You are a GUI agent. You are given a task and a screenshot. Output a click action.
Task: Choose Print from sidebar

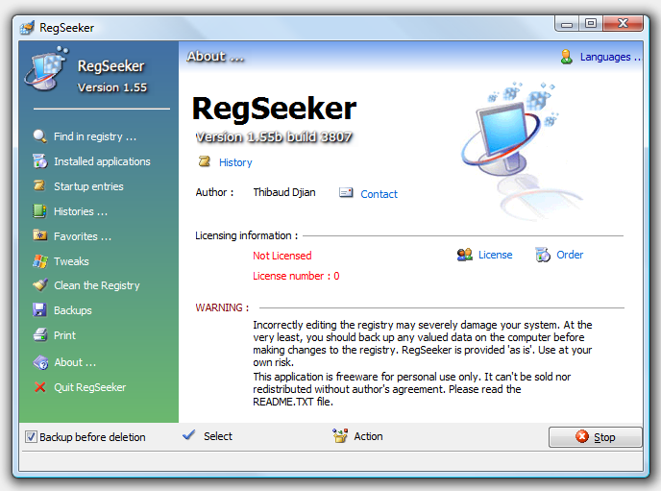point(65,335)
